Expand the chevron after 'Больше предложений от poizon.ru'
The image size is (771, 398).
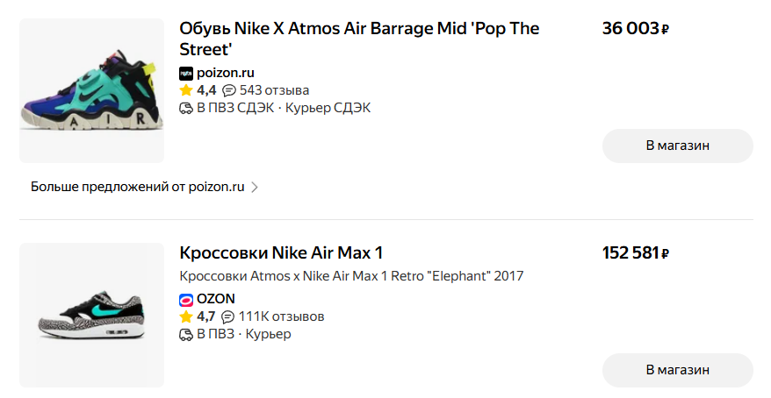click(x=255, y=187)
